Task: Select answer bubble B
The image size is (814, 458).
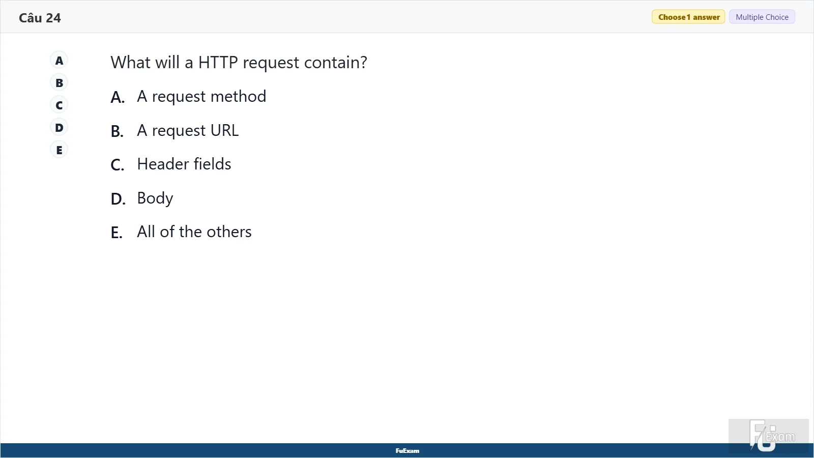Action: click(59, 83)
